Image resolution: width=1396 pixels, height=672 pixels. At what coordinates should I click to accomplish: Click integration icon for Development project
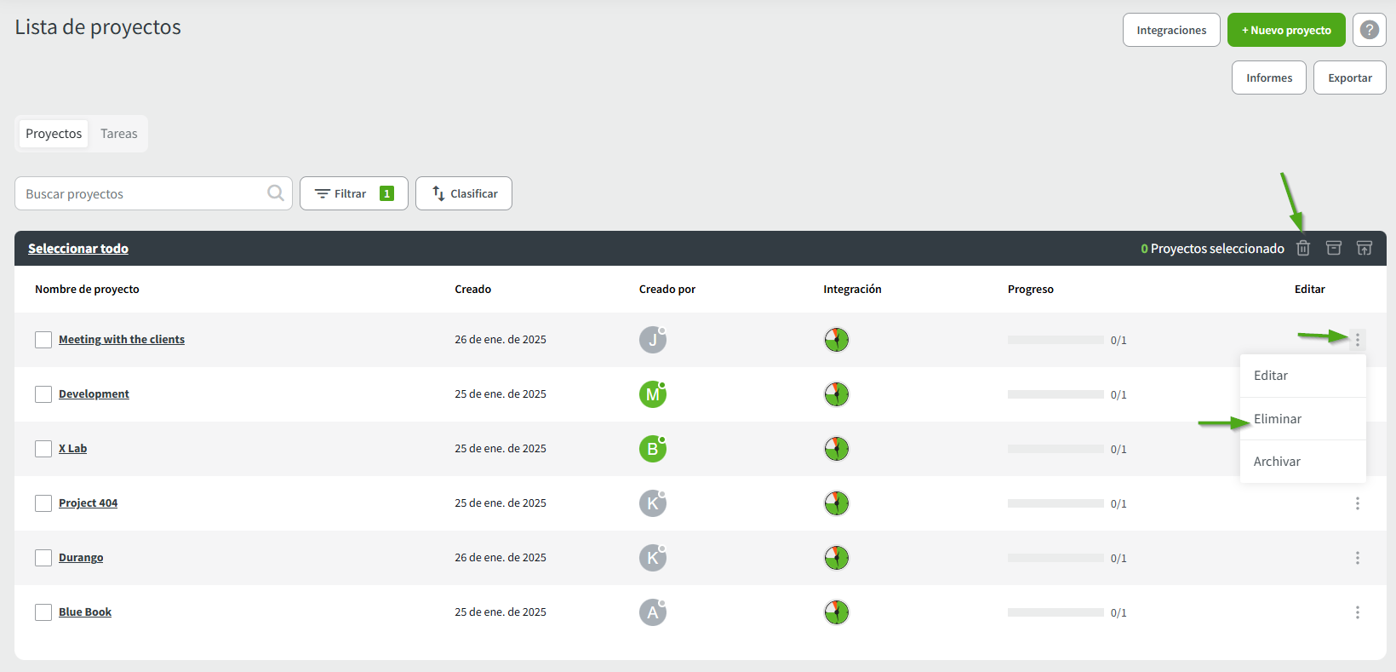point(836,394)
